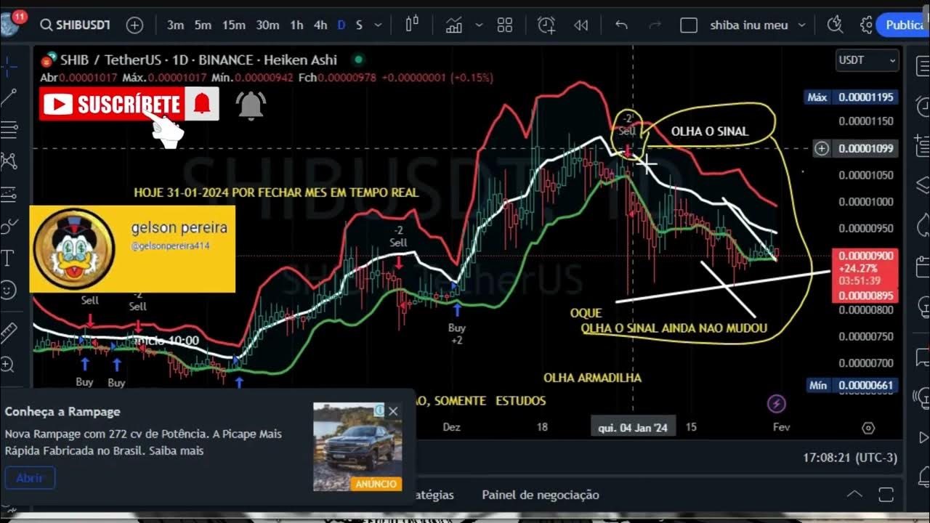
Task: Select the brush drawing tool
Action: click(9, 226)
